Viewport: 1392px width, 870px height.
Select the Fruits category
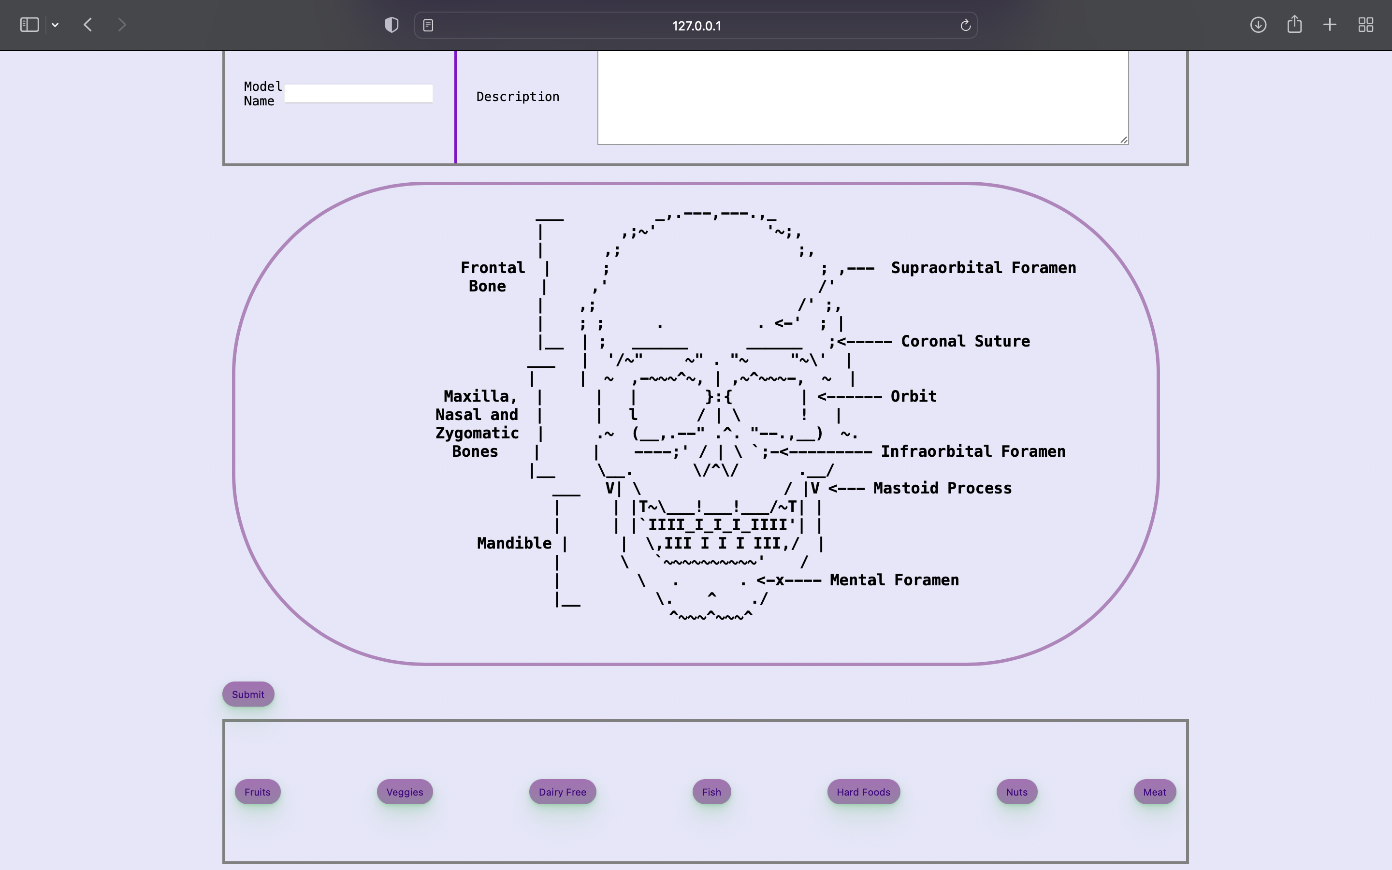257,792
